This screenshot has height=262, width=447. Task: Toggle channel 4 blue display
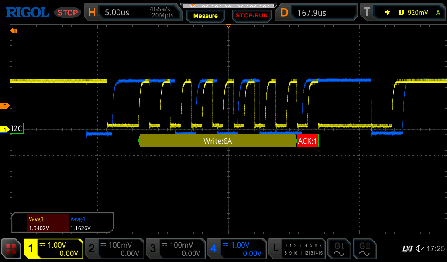pos(237,248)
